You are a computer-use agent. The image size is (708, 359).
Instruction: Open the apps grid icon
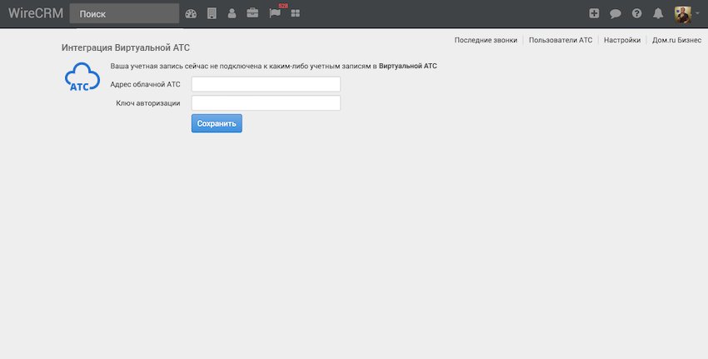(x=295, y=13)
